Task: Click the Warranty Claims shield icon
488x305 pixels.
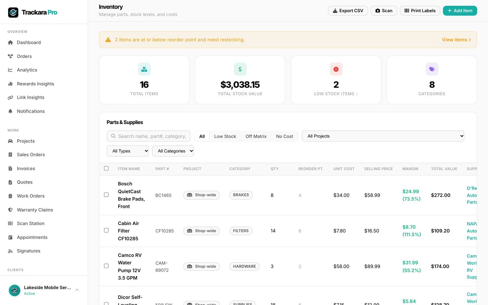Action: (10, 210)
